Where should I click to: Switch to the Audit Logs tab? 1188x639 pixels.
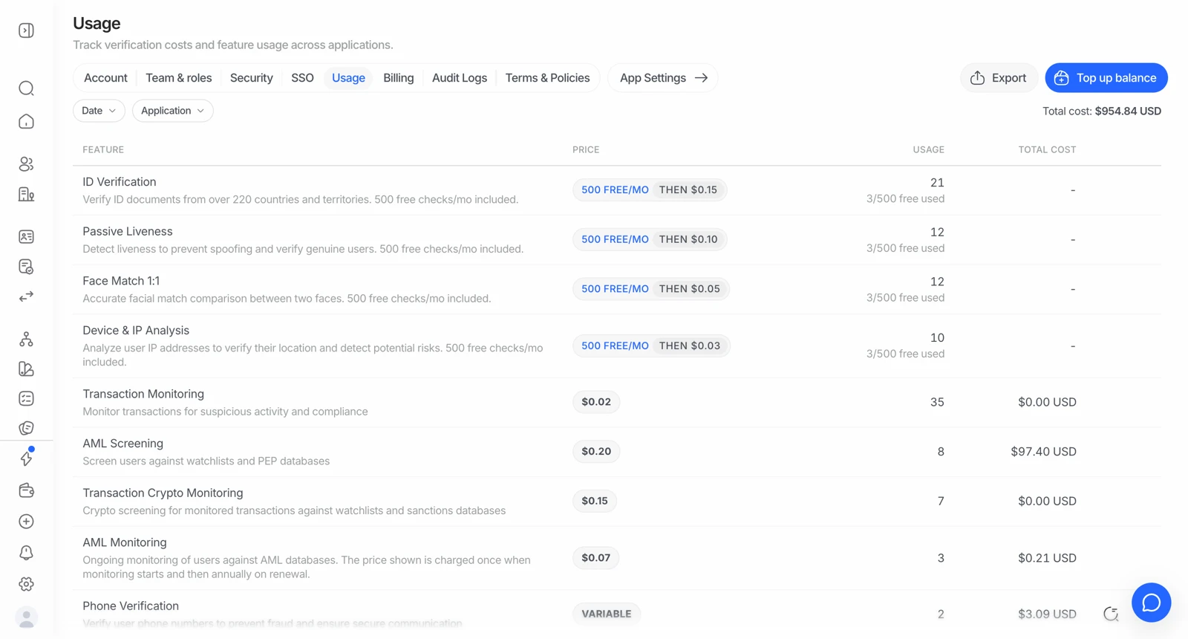(460, 78)
